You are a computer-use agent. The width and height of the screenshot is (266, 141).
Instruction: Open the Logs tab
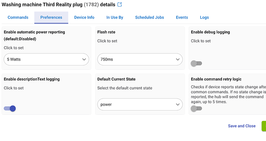click(x=204, y=17)
